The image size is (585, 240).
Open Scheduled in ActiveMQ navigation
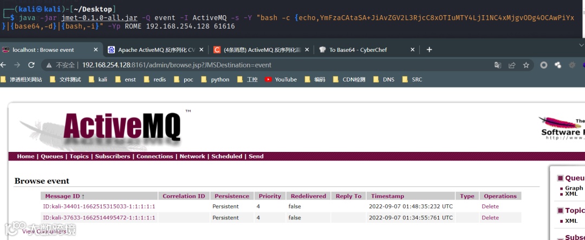click(x=226, y=156)
